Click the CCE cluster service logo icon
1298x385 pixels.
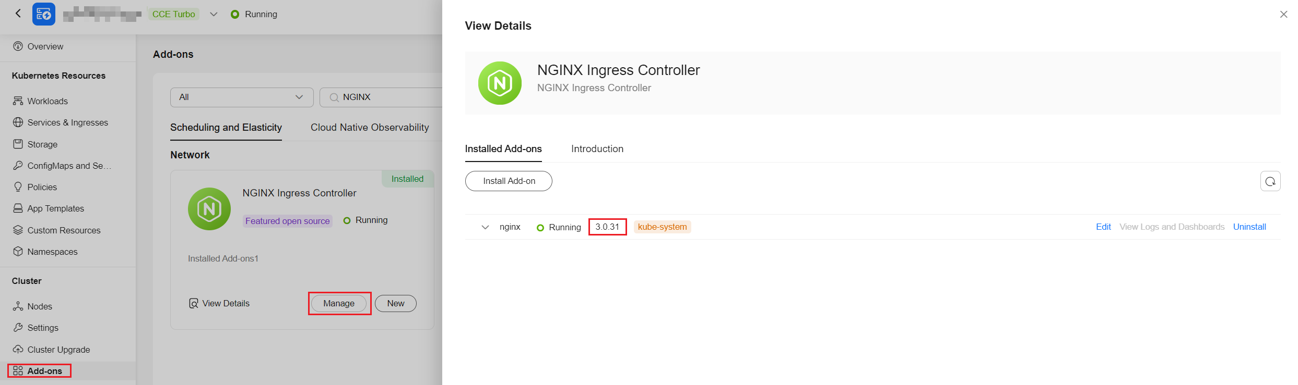[x=44, y=14]
